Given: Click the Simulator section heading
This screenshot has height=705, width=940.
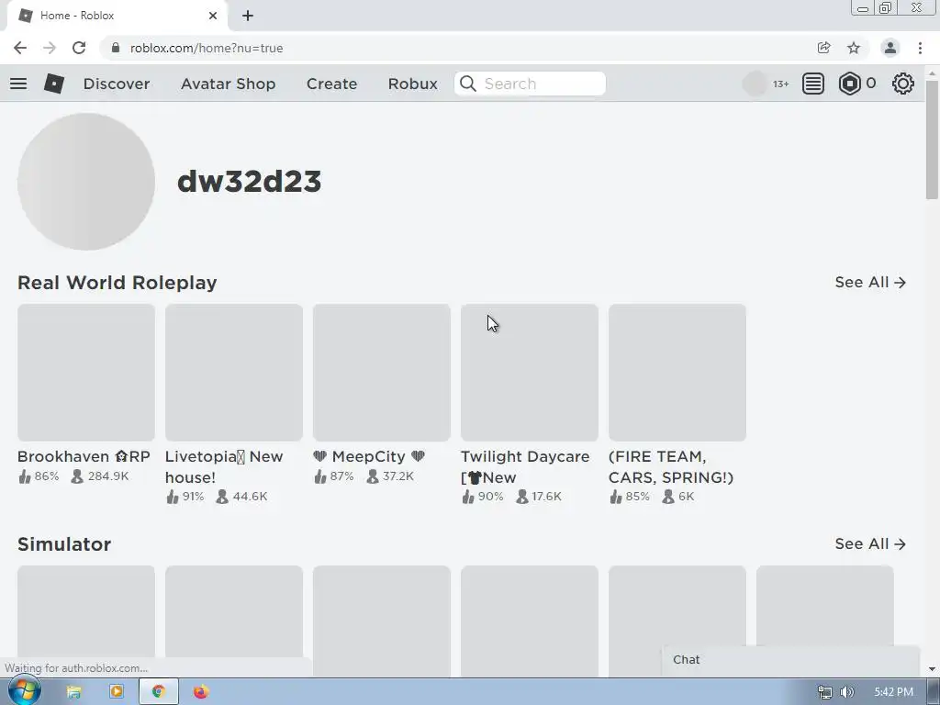Looking at the screenshot, I should 64,544.
